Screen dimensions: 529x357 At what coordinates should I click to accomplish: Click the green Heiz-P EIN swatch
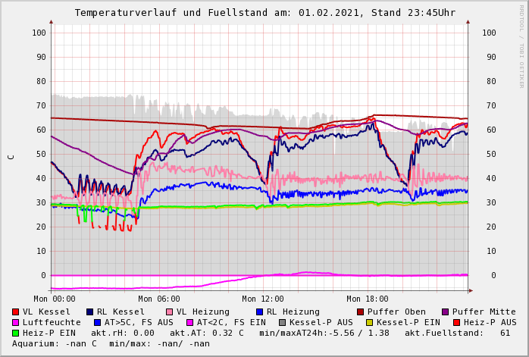click(x=16, y=333)
